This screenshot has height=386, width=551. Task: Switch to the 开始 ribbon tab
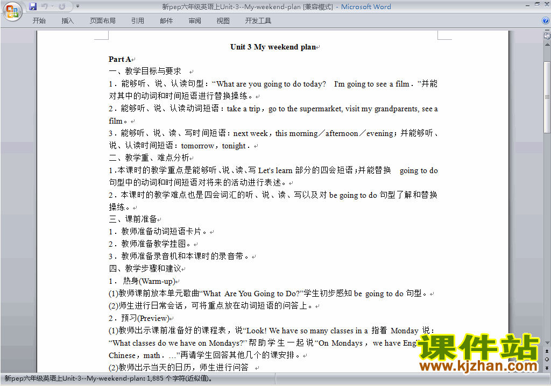39,21
